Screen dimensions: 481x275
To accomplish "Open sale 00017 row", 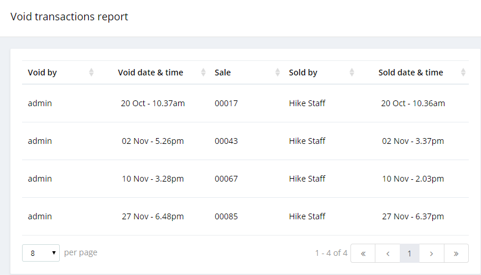I will coord(226,103).
